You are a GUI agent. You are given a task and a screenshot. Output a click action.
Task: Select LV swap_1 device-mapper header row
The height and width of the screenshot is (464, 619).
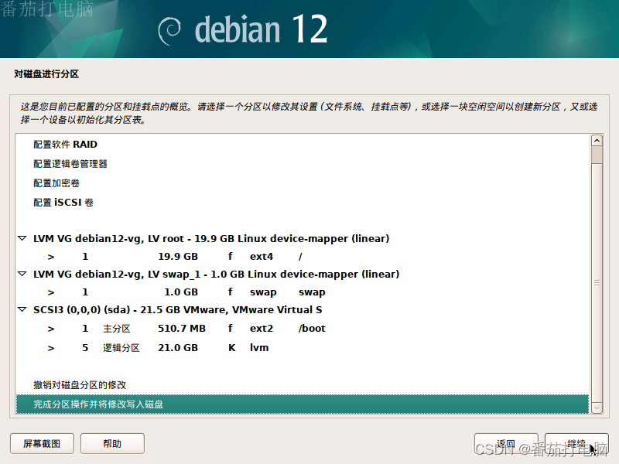pos(303,275)
